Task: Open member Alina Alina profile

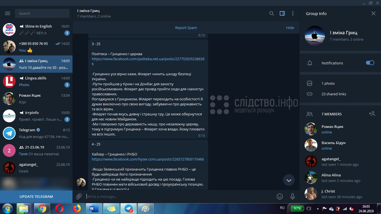Action: click(x=340, y=177)
